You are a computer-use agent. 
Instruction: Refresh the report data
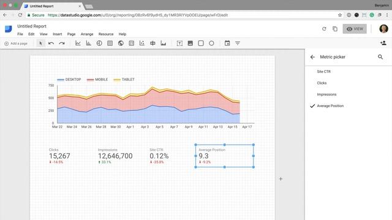point(324,29)
